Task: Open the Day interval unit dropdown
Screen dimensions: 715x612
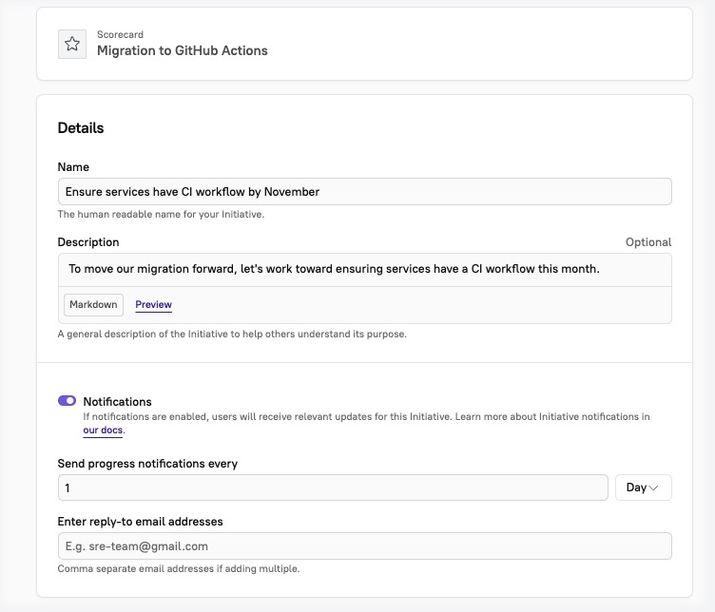Action: pos(643,488)
